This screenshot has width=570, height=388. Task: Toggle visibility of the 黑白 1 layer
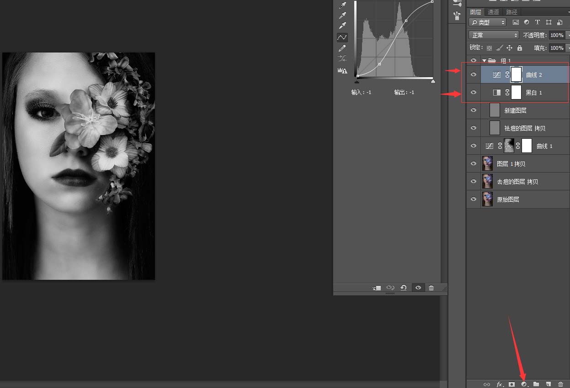click(474, 93)
